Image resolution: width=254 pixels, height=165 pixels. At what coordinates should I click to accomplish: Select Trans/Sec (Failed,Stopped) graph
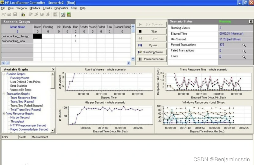(x=27, y=106)
